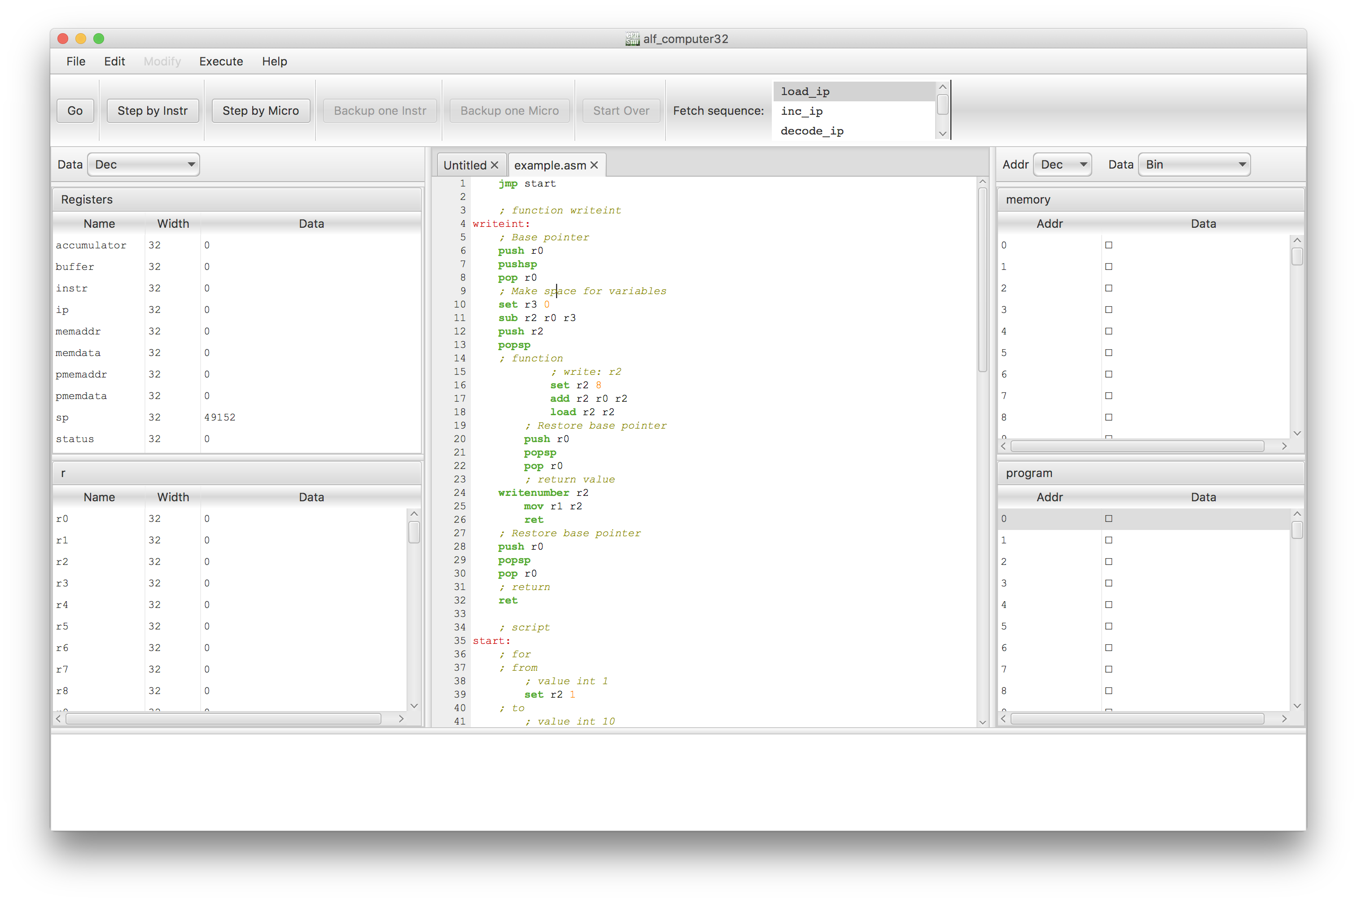The width and height of the screenshot is (1357, 903).
Task: Click the r registers scroll down arrow
Action: pos(414,706)
